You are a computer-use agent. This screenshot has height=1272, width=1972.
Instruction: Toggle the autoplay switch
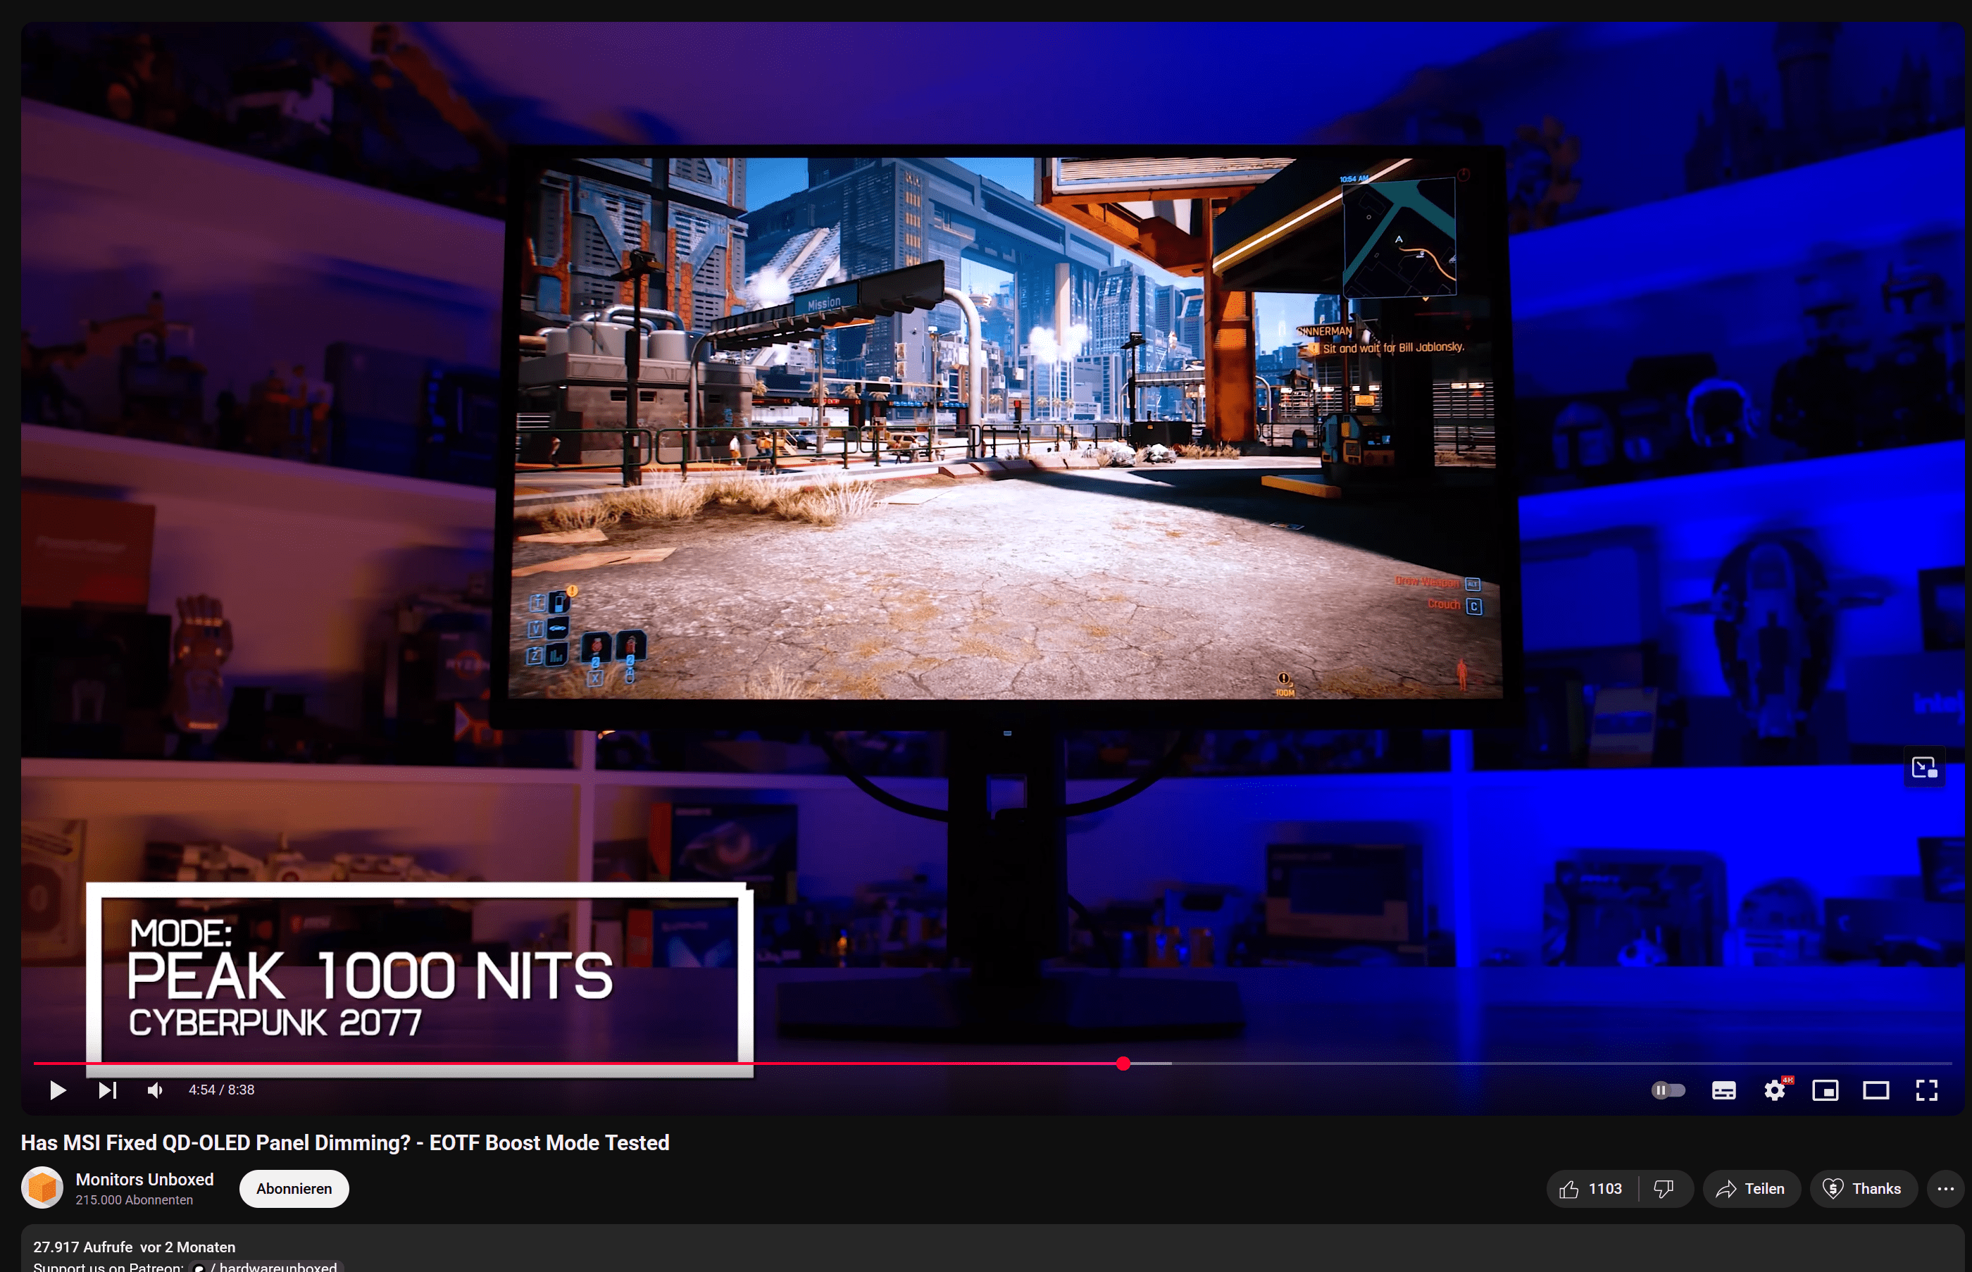pos(1667,1090)
